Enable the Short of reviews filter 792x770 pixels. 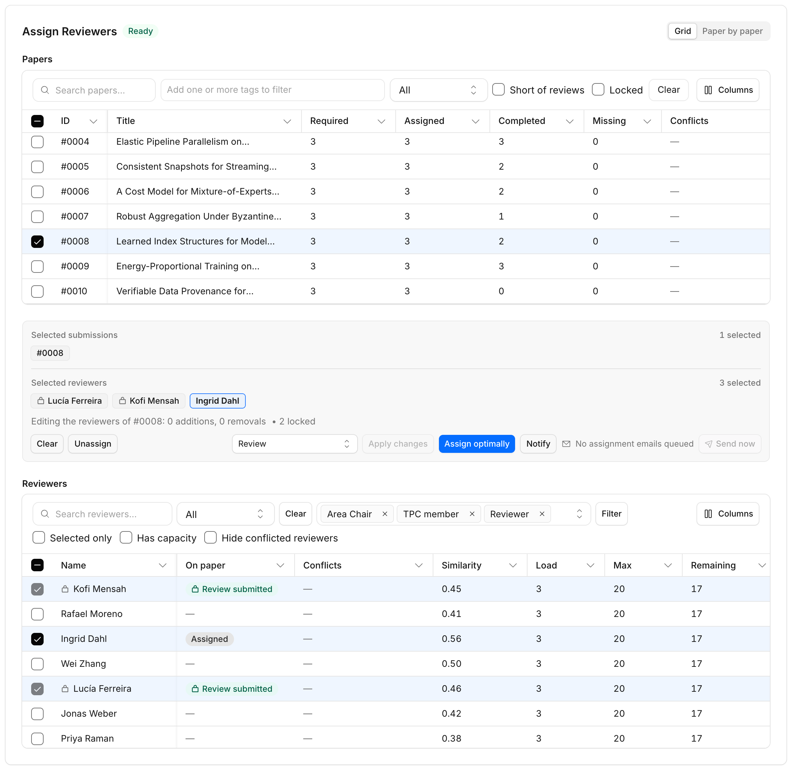(498, 89)
